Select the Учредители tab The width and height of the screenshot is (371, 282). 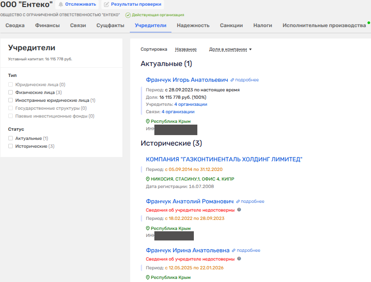coord(150,25)
